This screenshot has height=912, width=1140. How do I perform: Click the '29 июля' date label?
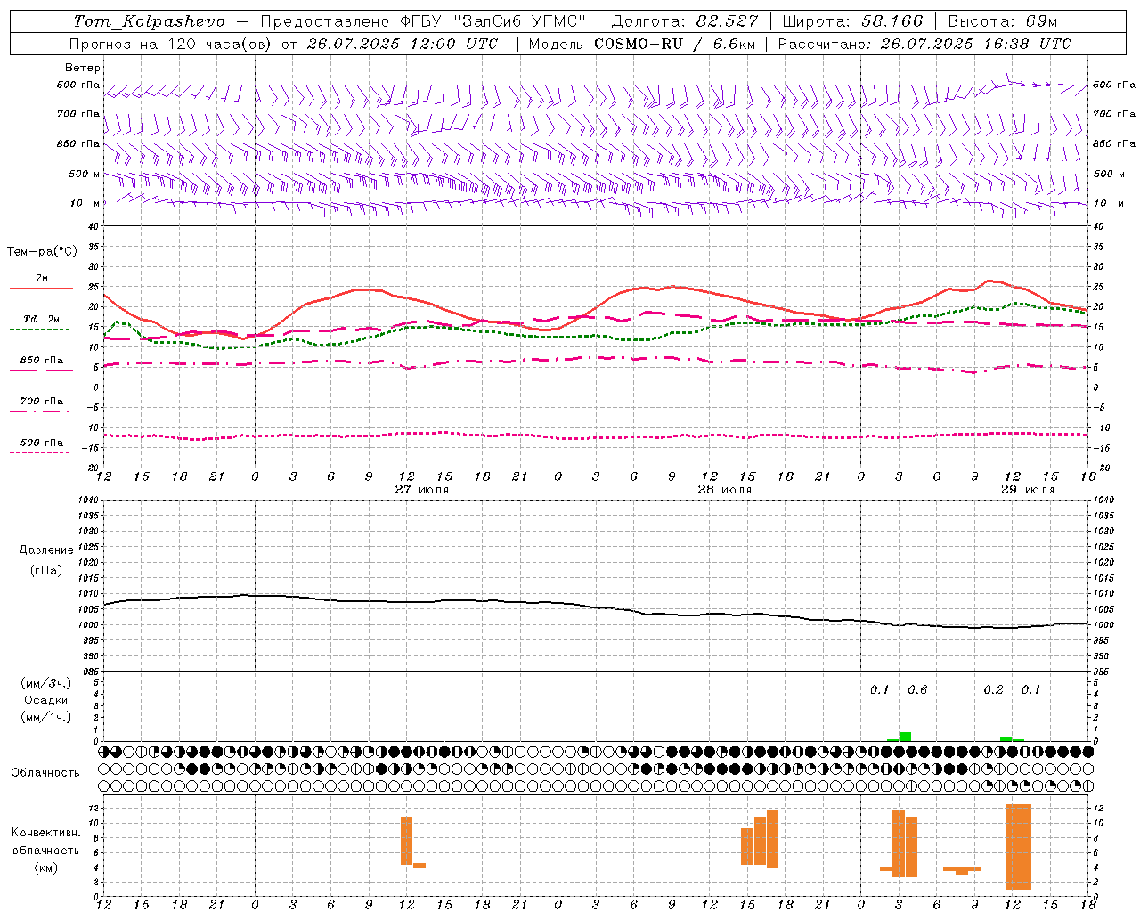pos(1027,490)
